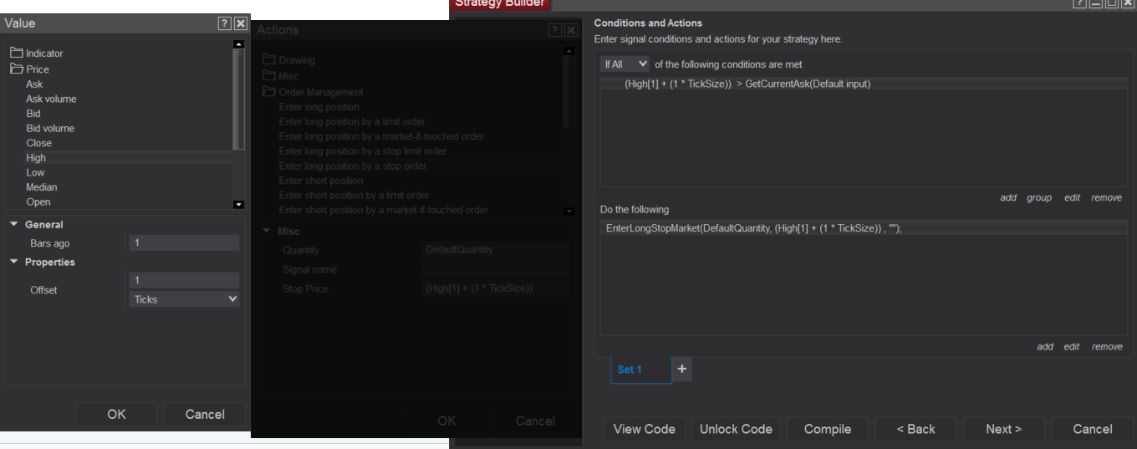
Task: Click edit under conditions list
Action: tap(1072, 198)
